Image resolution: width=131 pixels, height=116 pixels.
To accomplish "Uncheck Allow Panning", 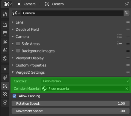I will (x=14, y=96).
